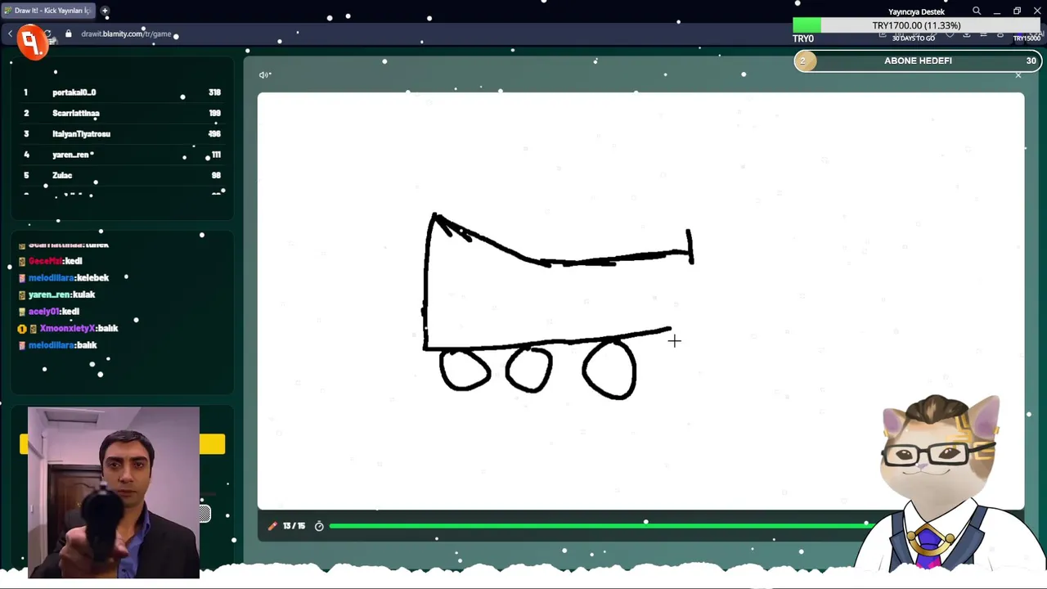
Task: Select player Scarrlattinaa in leaderboard
Action: coord(76,113)
